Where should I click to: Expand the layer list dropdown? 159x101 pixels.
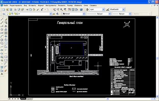coord(50,14)
